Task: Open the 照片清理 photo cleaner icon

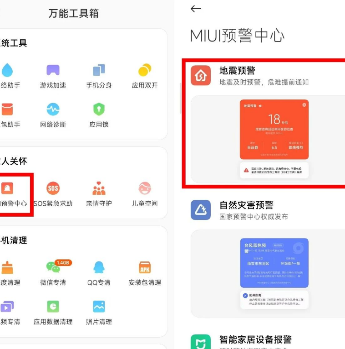Action: tap(99, 307)
